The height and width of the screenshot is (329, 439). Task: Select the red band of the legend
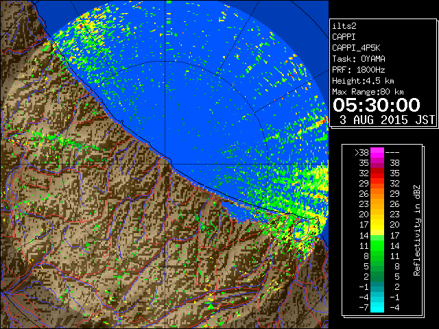(377, 173)
